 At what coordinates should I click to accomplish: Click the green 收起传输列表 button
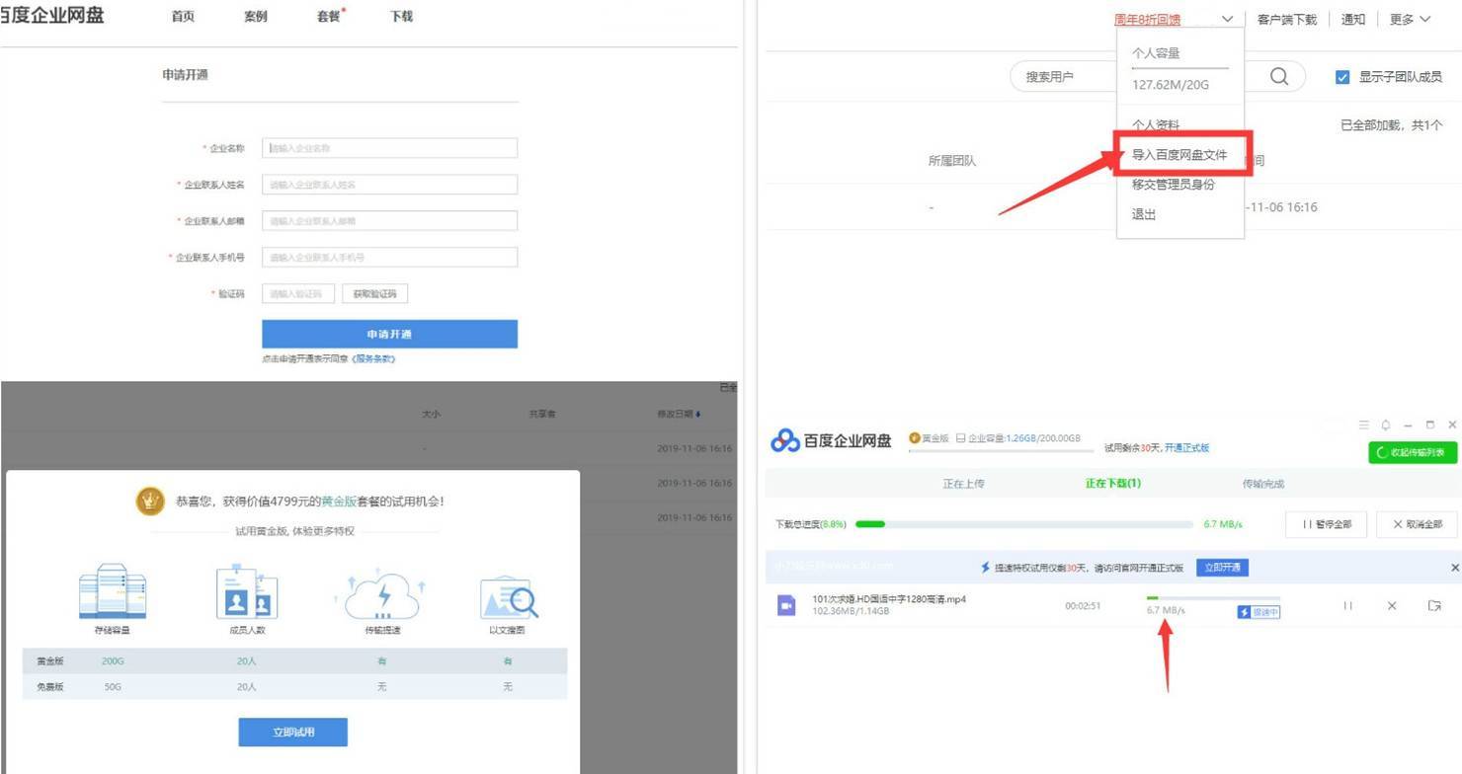click(x=1413, y=452)
